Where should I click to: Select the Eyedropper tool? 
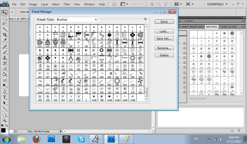(x=5, y=40)
